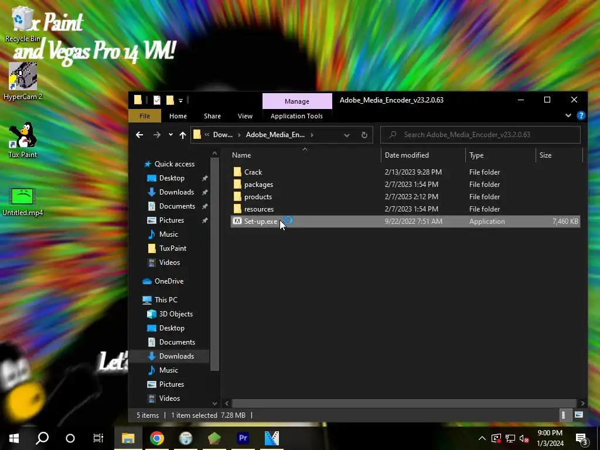
Task: Click the Manage contextual tab
Action: point(297,101)
